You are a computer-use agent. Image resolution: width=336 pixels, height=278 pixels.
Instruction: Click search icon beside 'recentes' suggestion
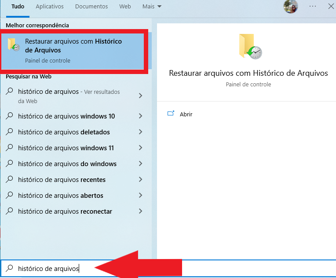(x=9, y=179)
